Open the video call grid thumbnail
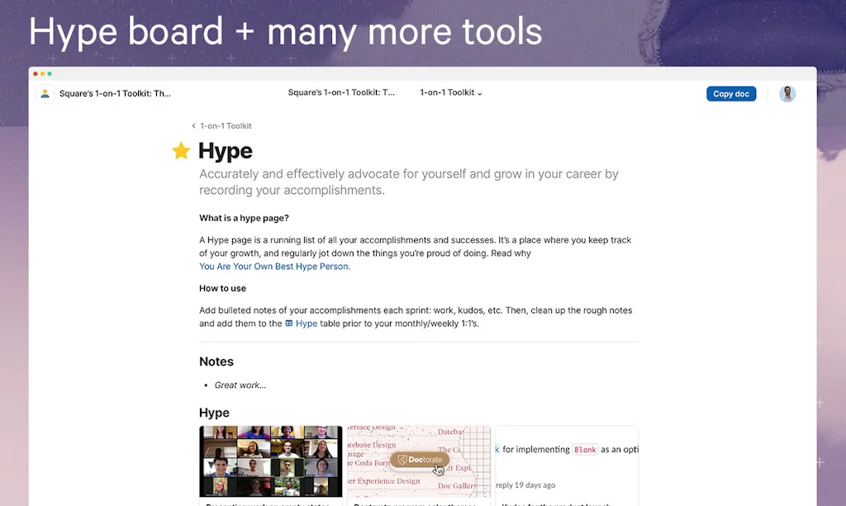The height and width of the screenshot is (506, 846). [x=270, y=462]
